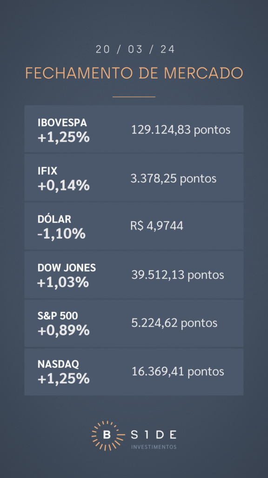Click NASDAQ 16.369,41 pontos value
The width and height of the screenshot is (268, 478).
(x=178, y=372)
